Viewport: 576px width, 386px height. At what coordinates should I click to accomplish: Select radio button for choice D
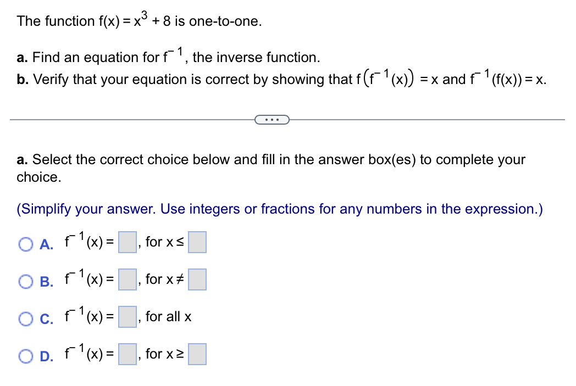click(x=25, y=356)
